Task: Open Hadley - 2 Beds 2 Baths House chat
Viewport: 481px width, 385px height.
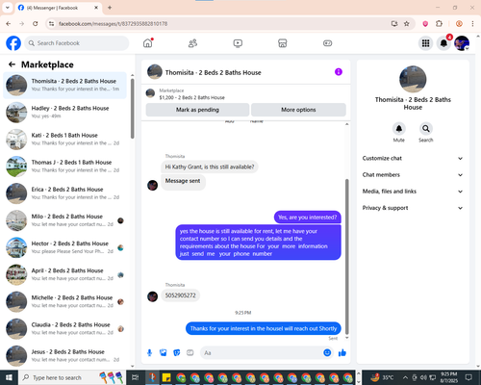Action: pos(64,112)
